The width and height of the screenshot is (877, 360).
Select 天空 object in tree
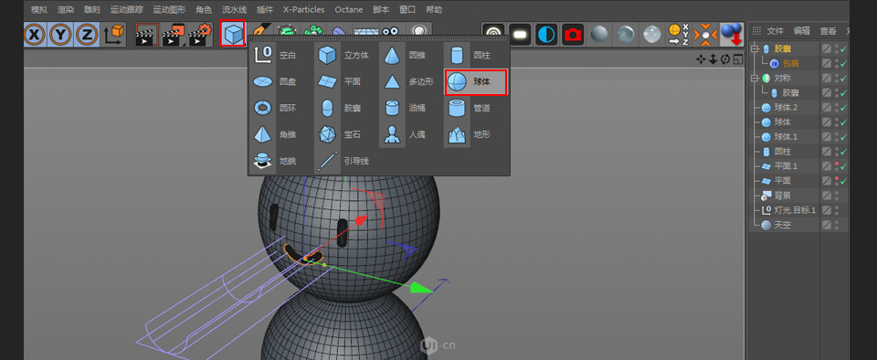[783, 226]
